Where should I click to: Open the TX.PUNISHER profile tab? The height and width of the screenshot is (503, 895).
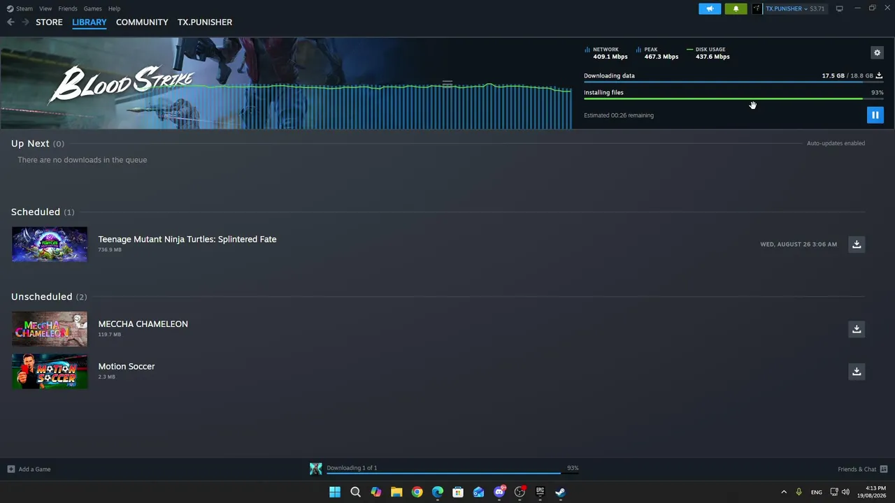tap(205, 22)
